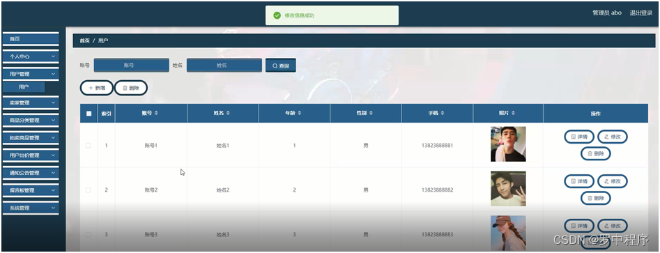Click the green success check icon
This screenshot has width=660, height=253.
277,15
